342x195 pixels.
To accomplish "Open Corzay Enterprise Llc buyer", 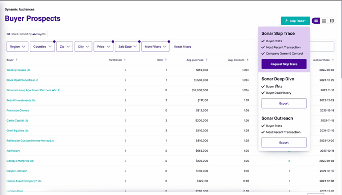I will (20, 161).
